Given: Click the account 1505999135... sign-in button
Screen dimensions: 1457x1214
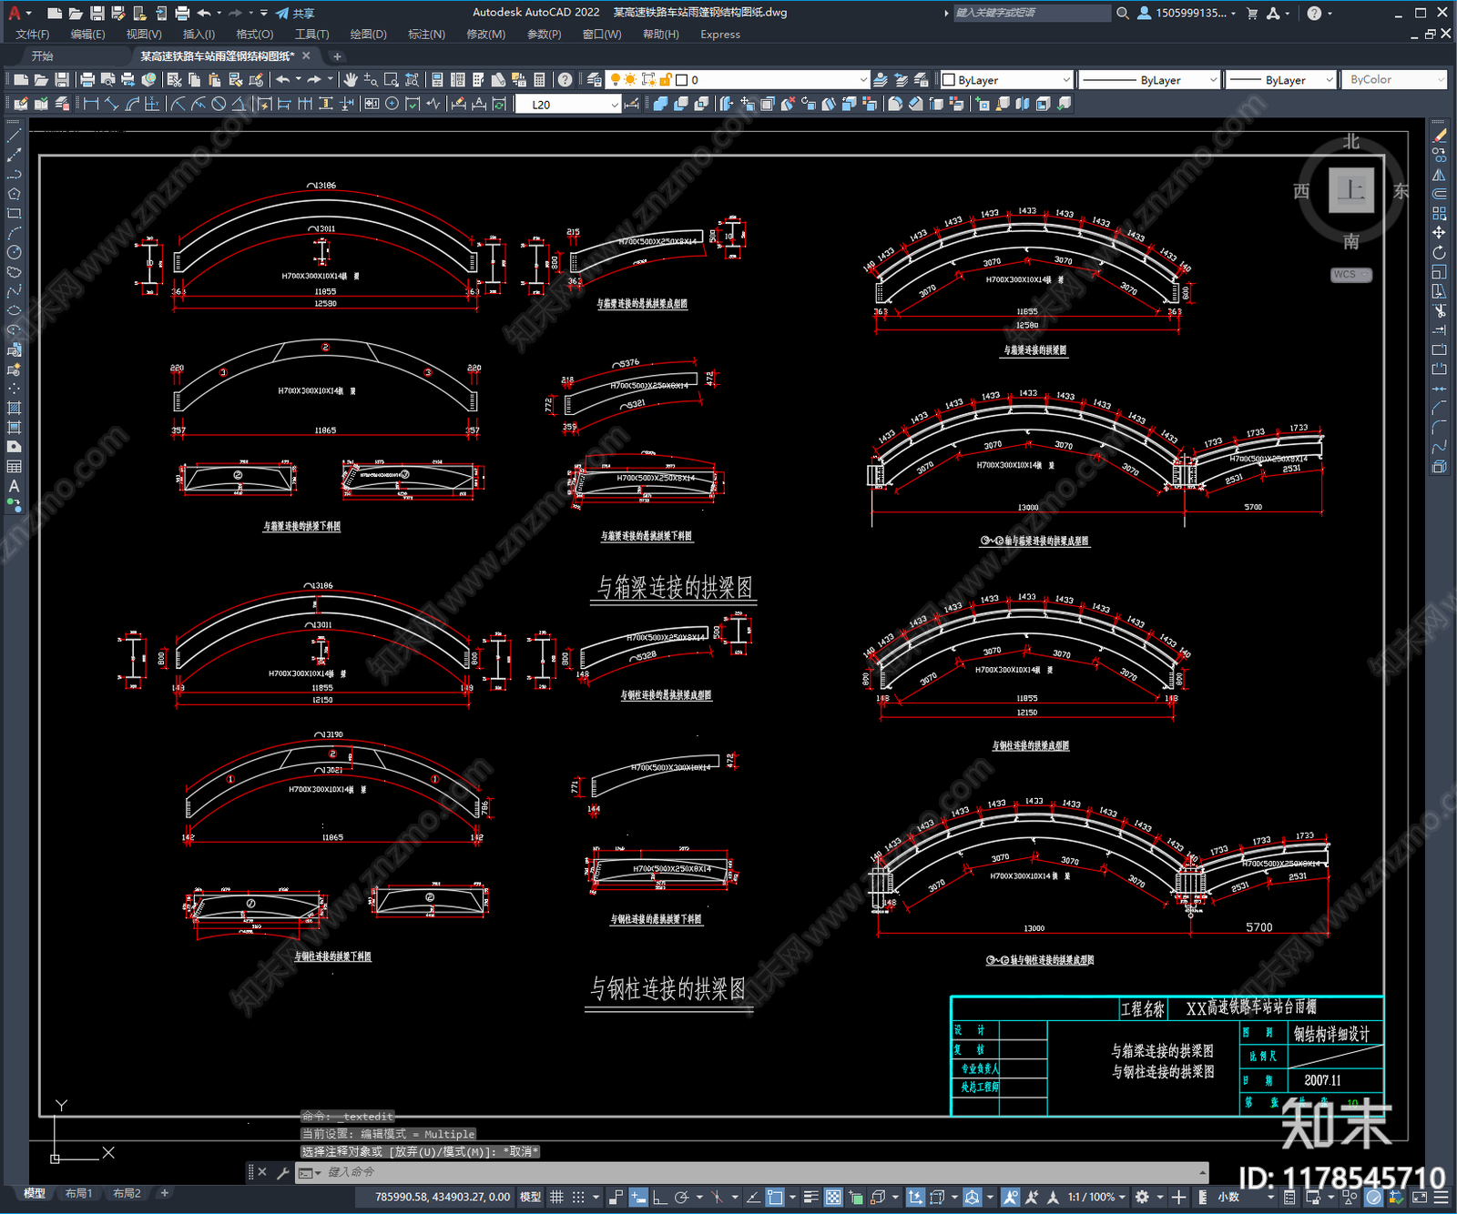Looking at the screenshot, I should click(x=1187, y=13).
